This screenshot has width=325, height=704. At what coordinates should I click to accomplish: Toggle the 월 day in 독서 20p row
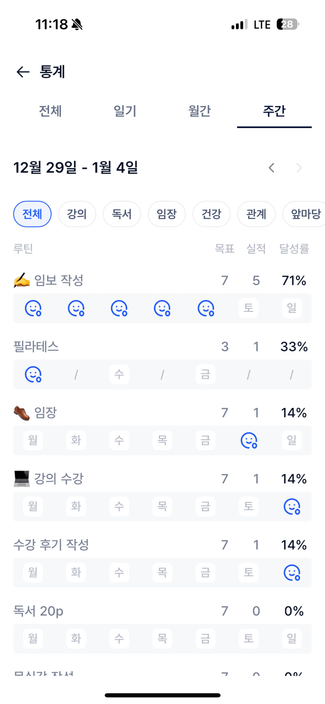point(33,638)
